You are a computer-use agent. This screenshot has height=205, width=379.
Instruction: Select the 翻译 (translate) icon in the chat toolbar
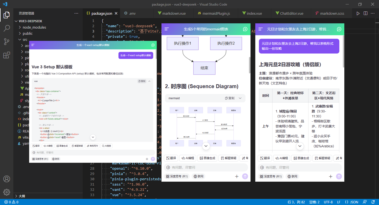[x=36, y=146]
